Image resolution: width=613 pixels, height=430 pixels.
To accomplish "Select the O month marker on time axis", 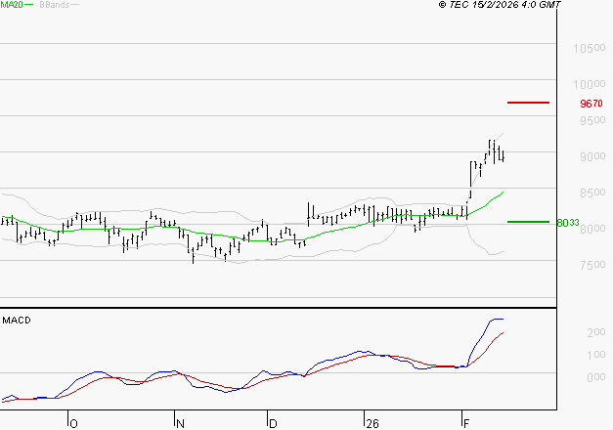I will pyautogui.click(x=72, y=423).
